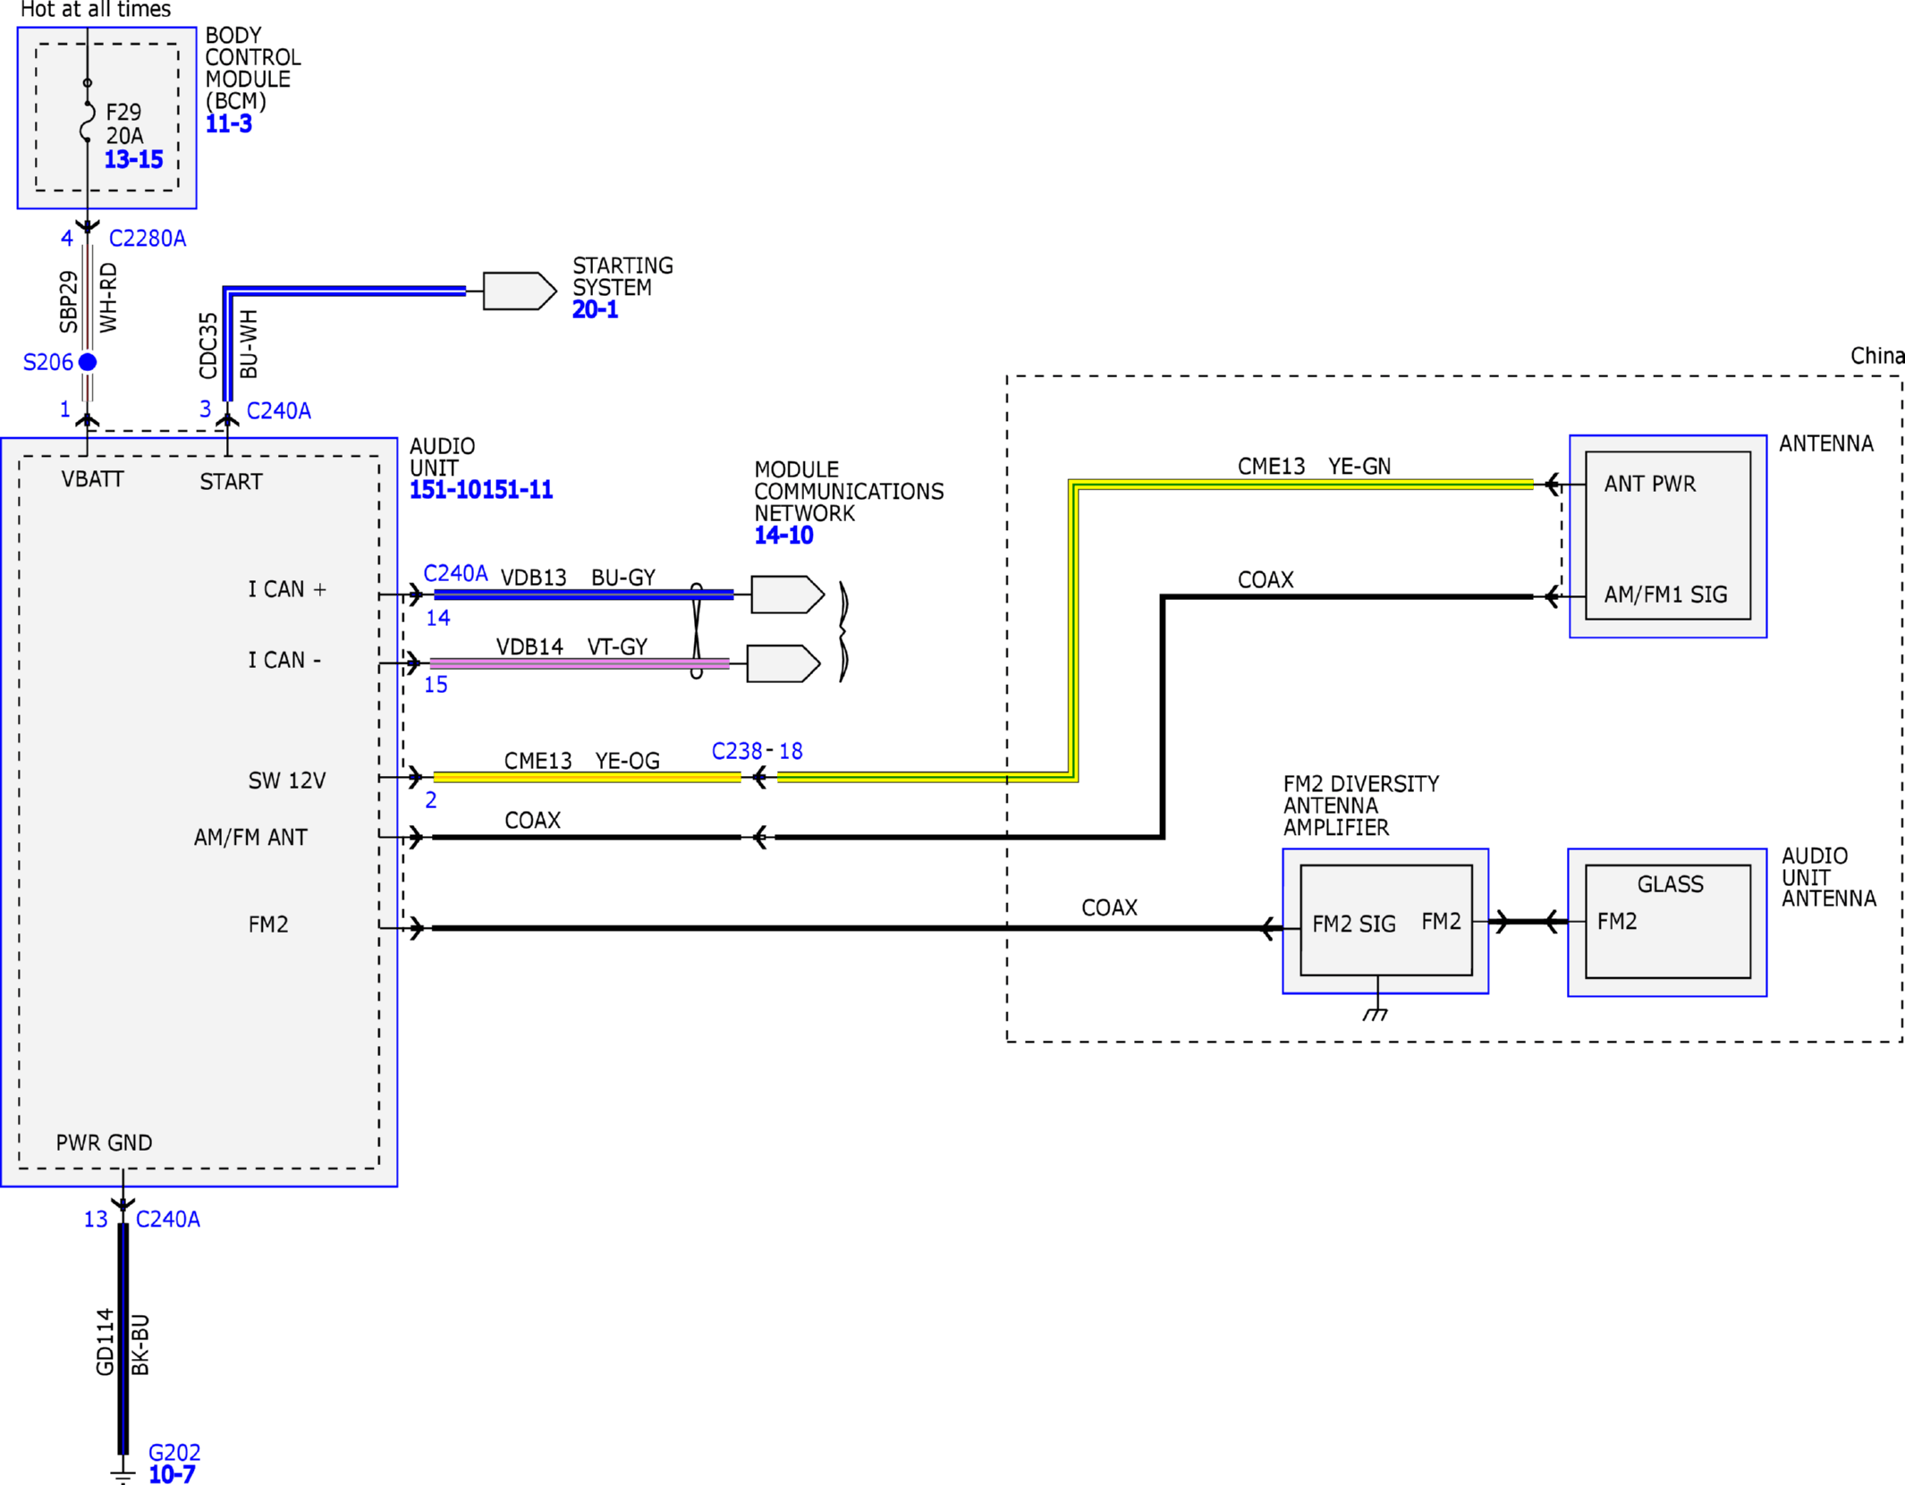The width and height of the screenshot is (1905, 1485).
Task: Click the FM2 amplifier ground symbol
Action: 1376,1013
